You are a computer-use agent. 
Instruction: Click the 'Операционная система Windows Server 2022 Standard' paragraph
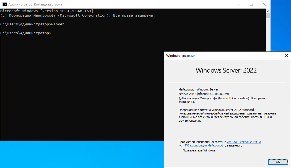pyautogui.click(x=227, y=115)
